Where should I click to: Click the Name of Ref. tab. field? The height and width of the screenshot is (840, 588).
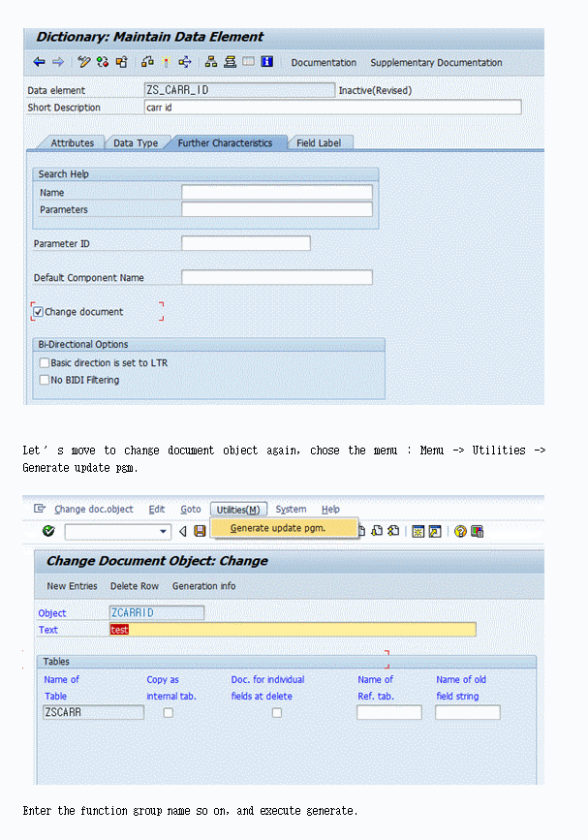coord(389,712)
